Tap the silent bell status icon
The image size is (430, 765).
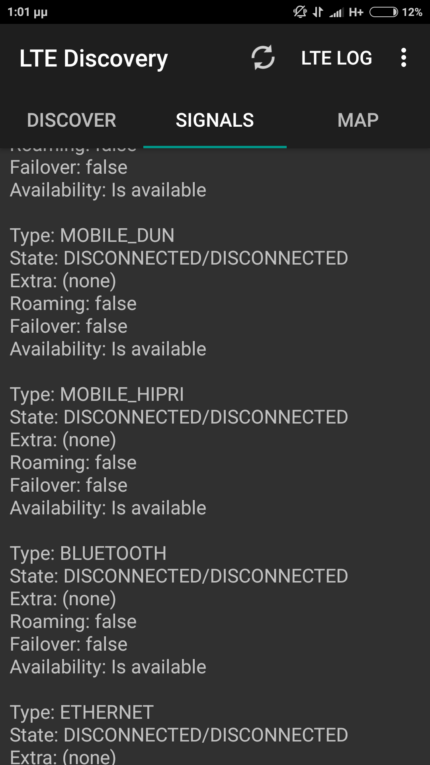(300, 12)
